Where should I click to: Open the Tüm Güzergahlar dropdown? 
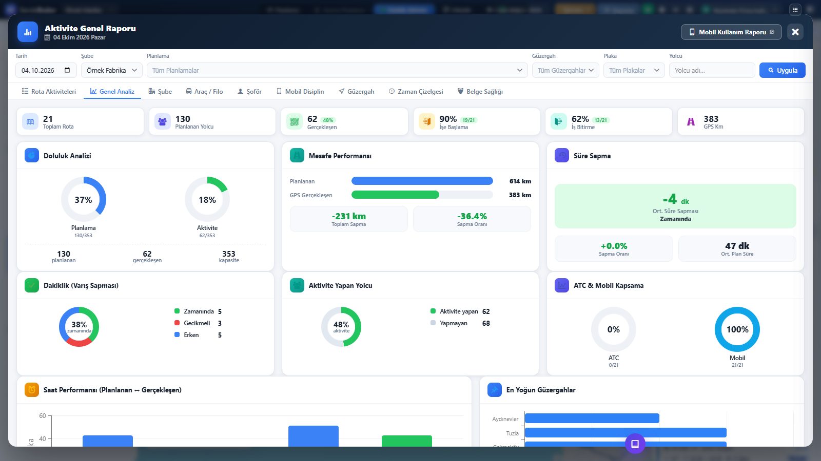click(x=565, y=70)
